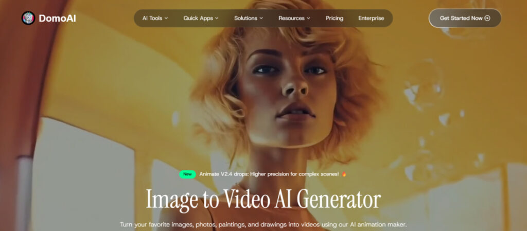Open the Solutions navigation item
Screen dimensions: 527x231
tap(245, 18)
